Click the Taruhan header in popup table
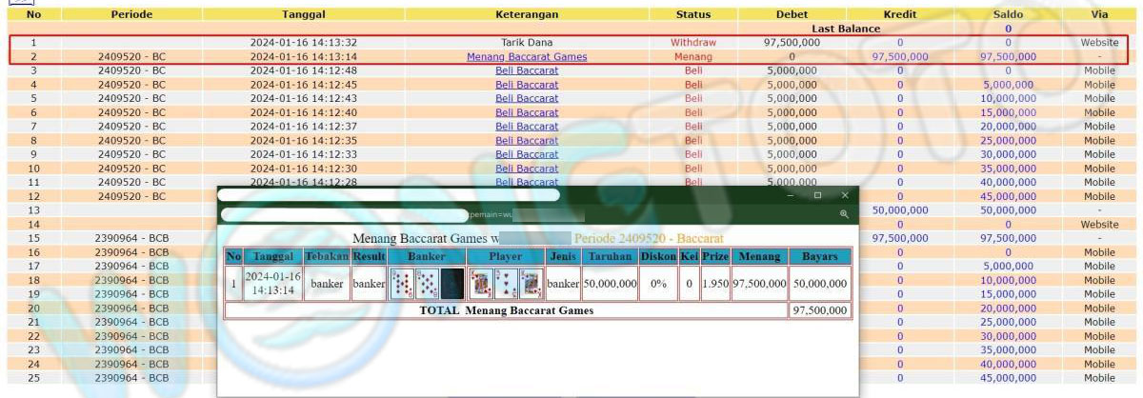 [x=610, y=257]
